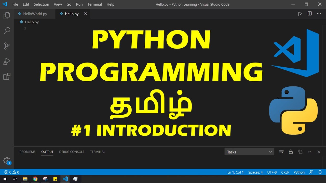Screen dimensions: 326x183
Task: Open the Explorer view in activity bar
Action: pos(7,16)
